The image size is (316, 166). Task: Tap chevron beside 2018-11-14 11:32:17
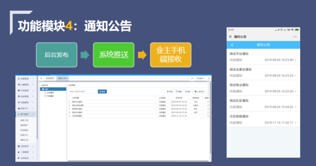(x=296, y=123)
